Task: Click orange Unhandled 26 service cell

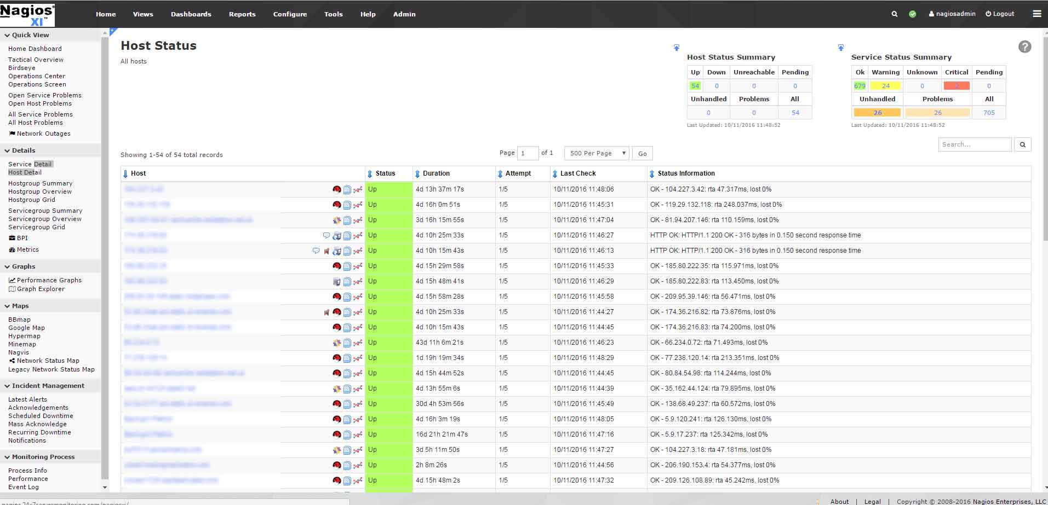Action: (x=877, y=113)
